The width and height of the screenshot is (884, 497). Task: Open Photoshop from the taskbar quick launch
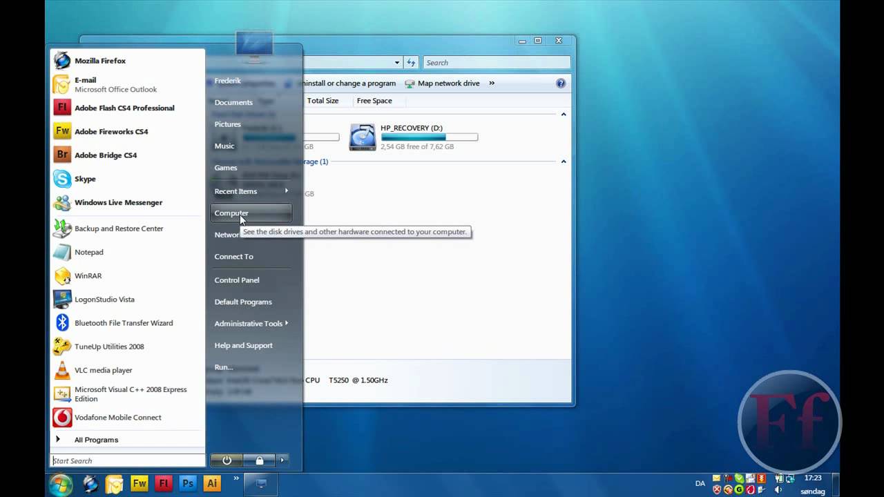coord(187,484)
